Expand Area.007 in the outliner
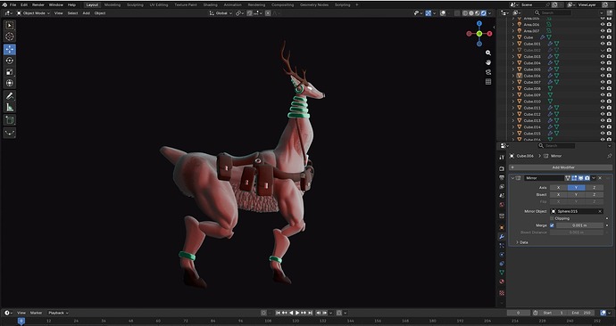 click(x=513, y=31)
